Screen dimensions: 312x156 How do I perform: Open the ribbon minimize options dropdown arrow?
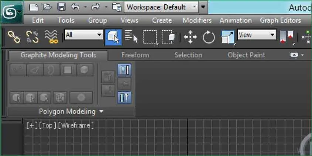pyautogui.click(x=303, y=55)
